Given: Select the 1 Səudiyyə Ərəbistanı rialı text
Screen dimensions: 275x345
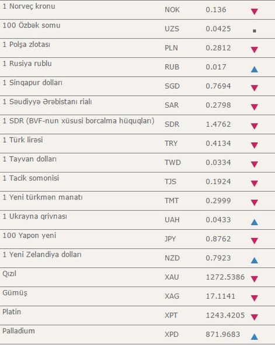Looking at the screenshot, I should click(x=47, y=102).
